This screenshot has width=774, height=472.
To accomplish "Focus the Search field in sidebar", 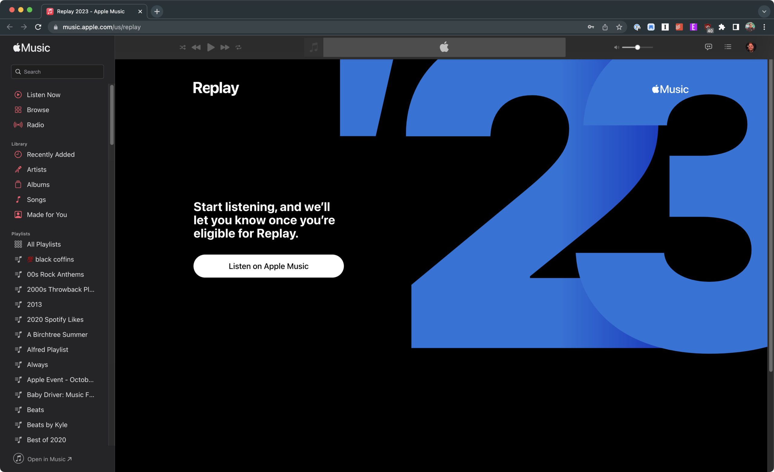I will (x=57, y=72).
